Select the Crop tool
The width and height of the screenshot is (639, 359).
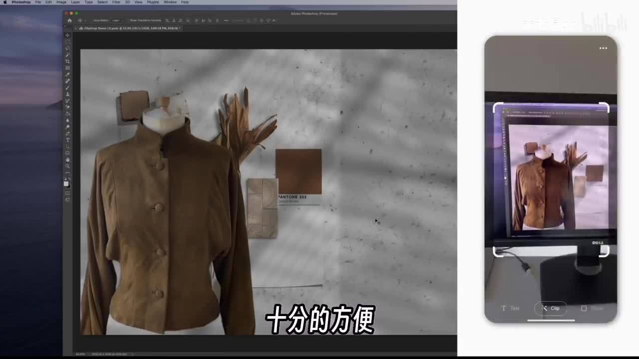[x=67, y=61]
